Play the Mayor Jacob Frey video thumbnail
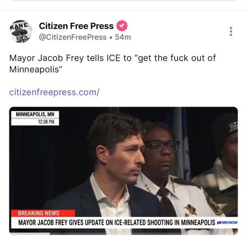The image size is (247, 244). (123, 170)
